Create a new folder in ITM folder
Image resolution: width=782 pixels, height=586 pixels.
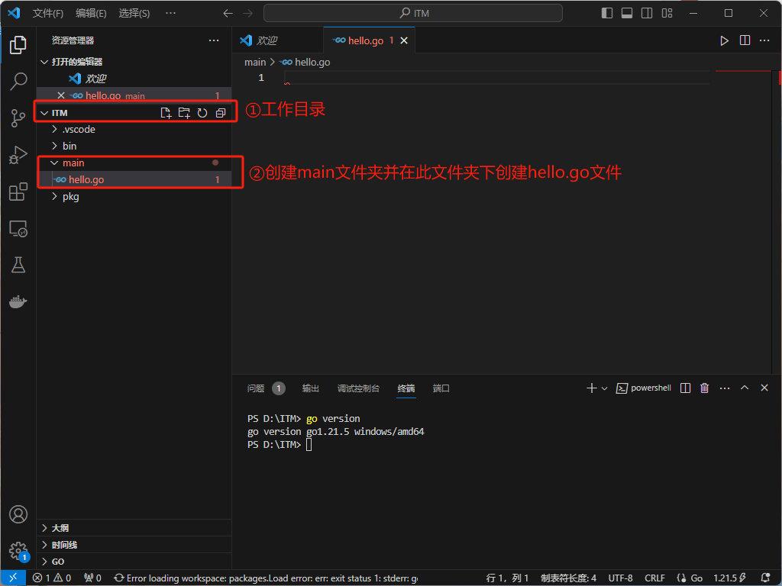pos(184,113)
